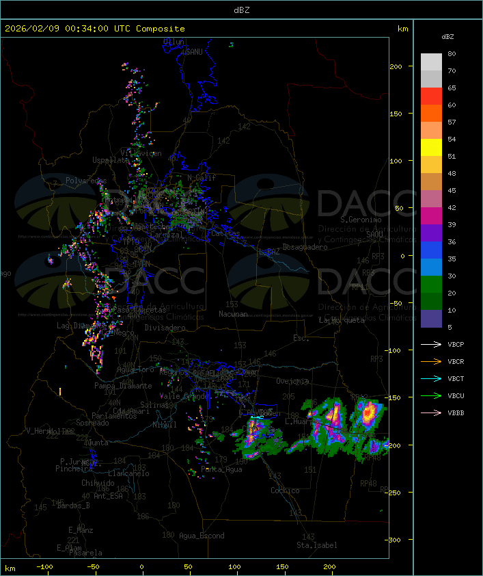Click the 100 tick on the horizontal axis
The width and height of the screenshot is (483, 576).
[x=234, y=567]
